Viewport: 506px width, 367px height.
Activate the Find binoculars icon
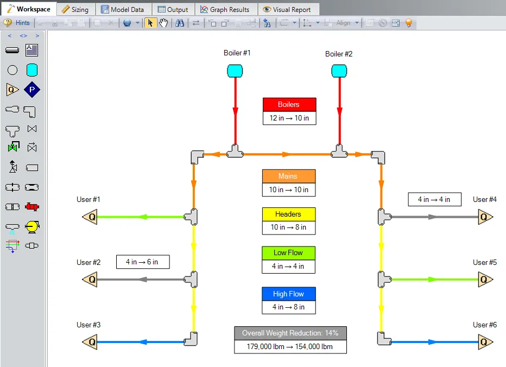[x=181, y=23]
